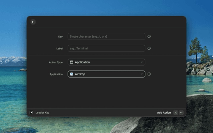Viewport: 213px width, 133px height.
Task: Click the back arrow button
Action: (x=33, y=22)
